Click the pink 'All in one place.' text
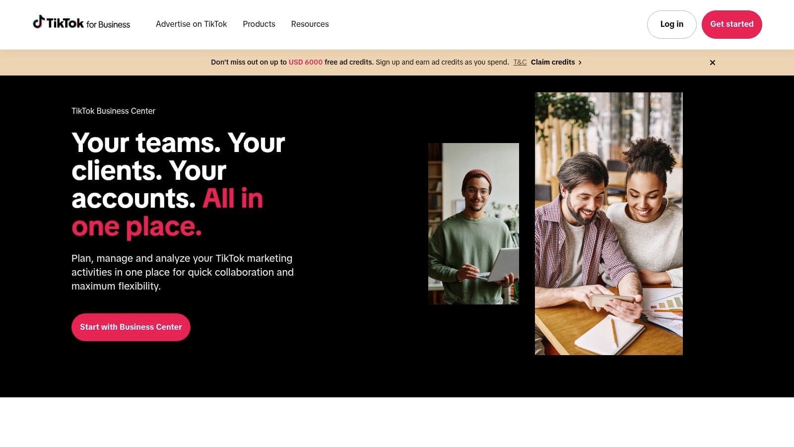The height and width of the screenshot is (447, 794). [167, 213]
